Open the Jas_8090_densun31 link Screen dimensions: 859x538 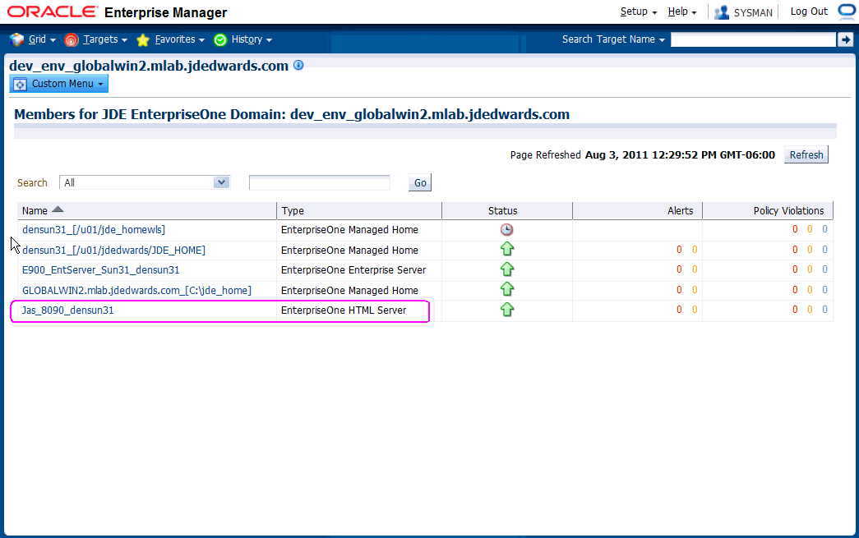point(67,310)
